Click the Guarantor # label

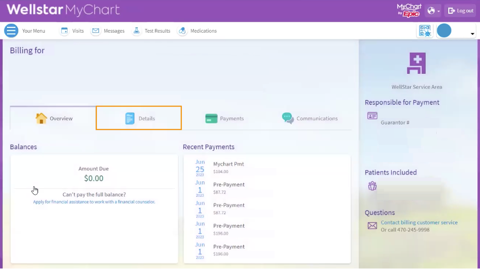pos(395,122)
